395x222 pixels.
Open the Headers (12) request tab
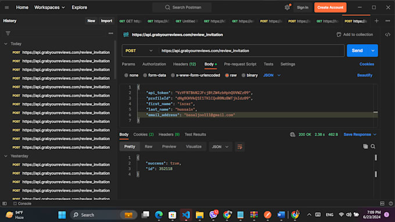[x=185, y=64]
